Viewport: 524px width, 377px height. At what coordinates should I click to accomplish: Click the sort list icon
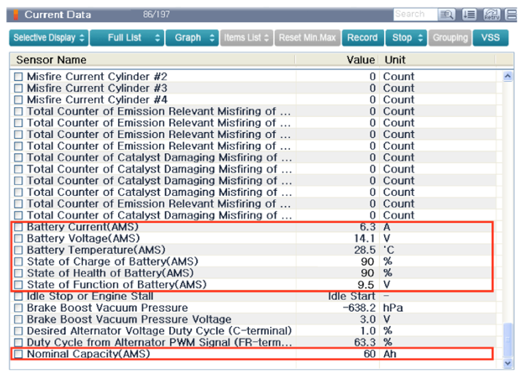469,14
